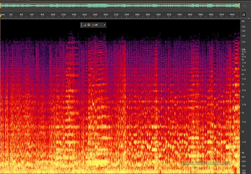Click the 1k label on frequency ruler
The image size is (251, 174).
coord(243,152)
